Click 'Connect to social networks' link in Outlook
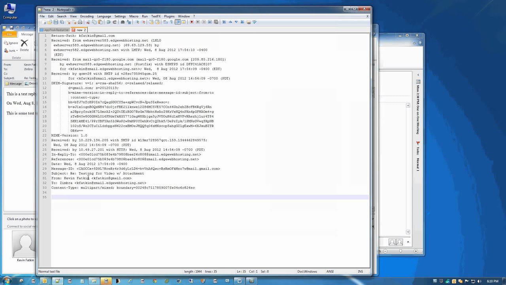 [x=21, y=226]
